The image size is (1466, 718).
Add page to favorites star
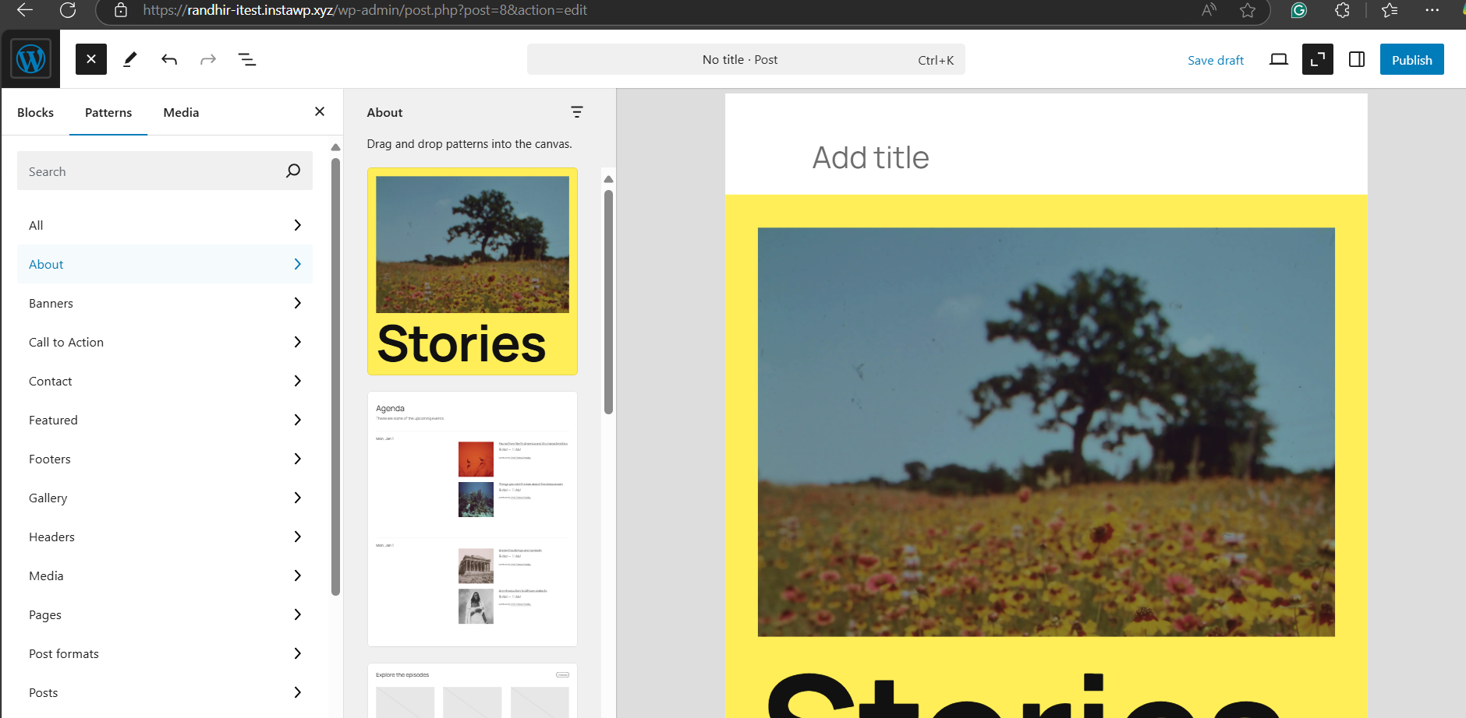point(1248,10)
